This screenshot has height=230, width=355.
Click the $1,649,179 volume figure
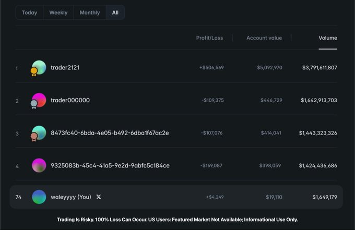[325, 197]
